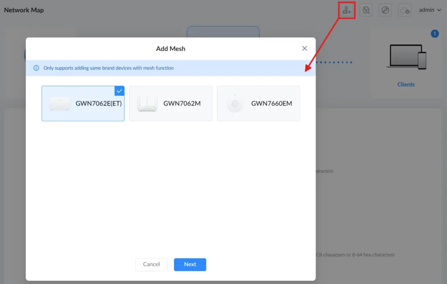Viewport: 447px width, 284px height.
Task: Select the GWN7660EM device card
Action: (258, 103)
